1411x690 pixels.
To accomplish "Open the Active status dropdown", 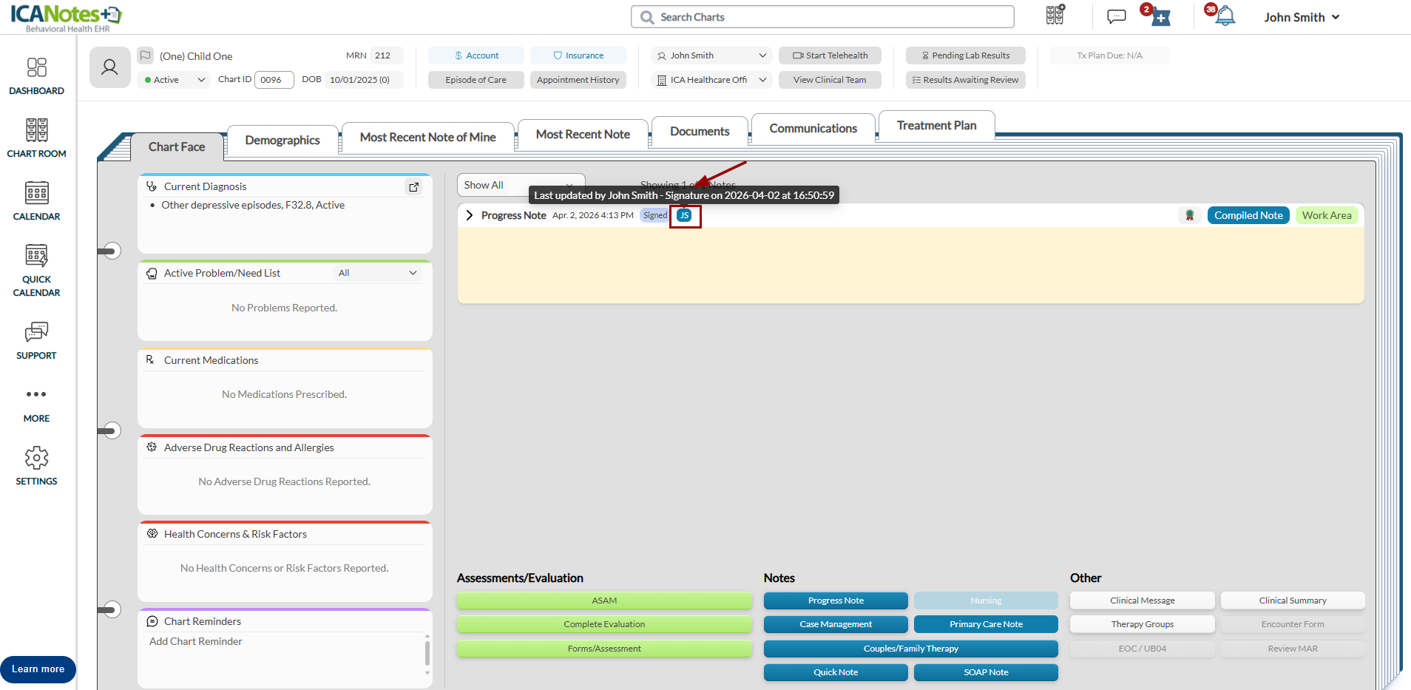I will [x=175, y=80].
